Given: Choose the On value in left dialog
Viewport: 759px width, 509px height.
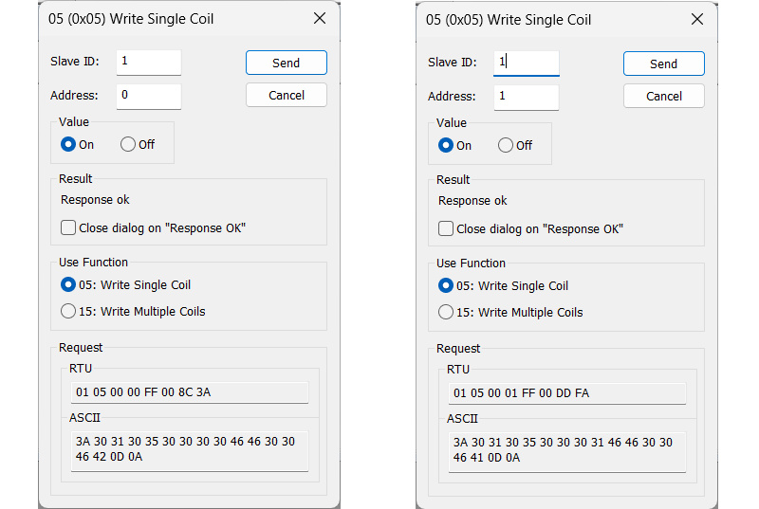Looking at the screenshot, I should coord(68,144).
